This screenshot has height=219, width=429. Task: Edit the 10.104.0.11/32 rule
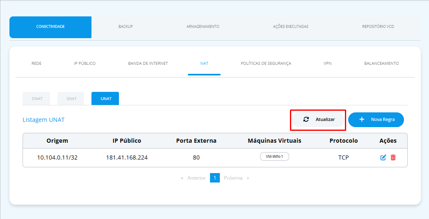383,157
